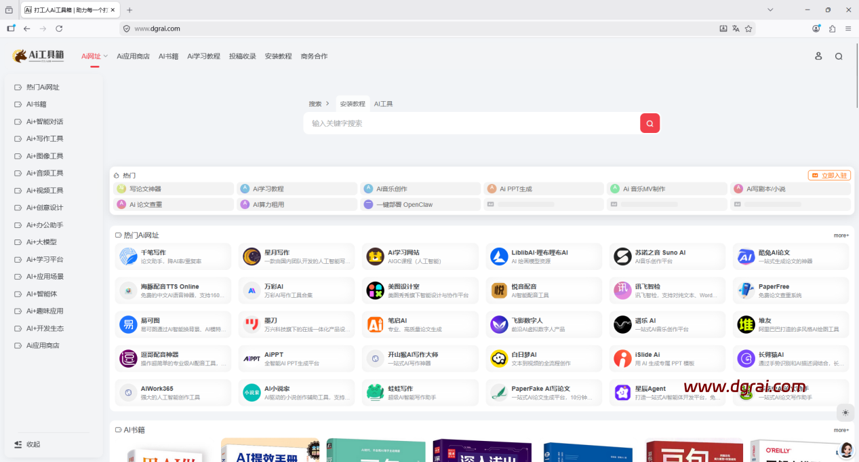Open Ai应用商店 in top navigation
The height and width of the screenshot is (462, 859).
pyautogui.click(x=133, y=56)
